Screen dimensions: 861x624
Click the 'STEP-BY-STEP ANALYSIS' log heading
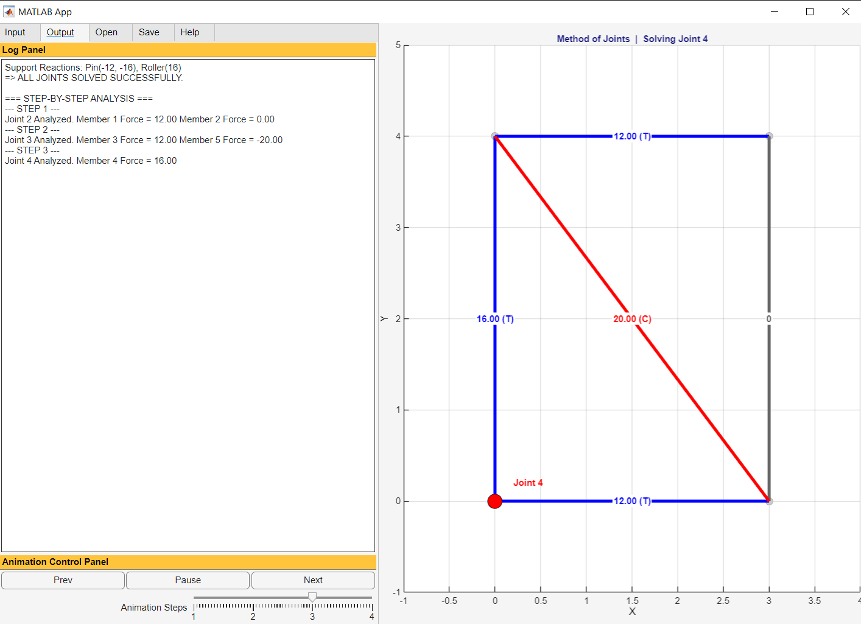click(x=79, y=99)
